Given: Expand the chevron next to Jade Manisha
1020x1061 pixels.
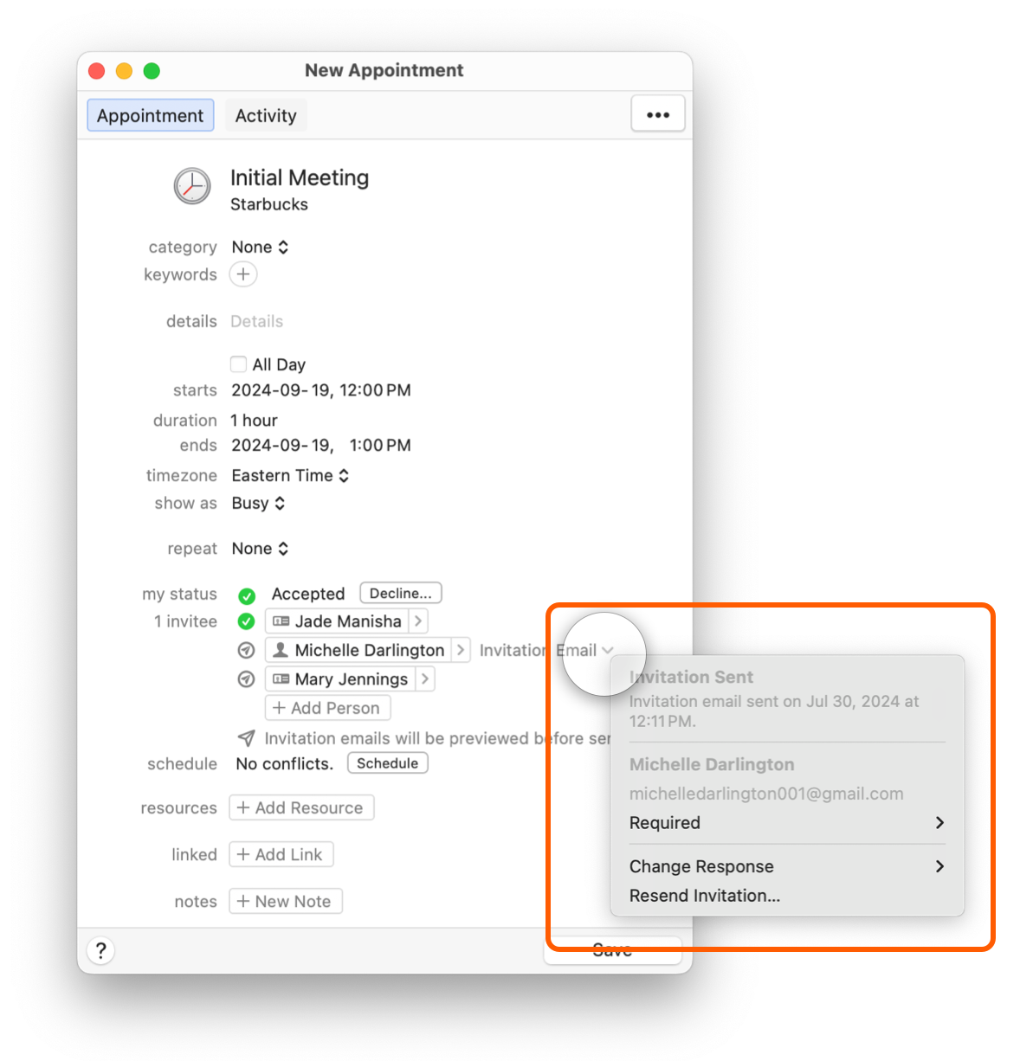Looking at the screenshot, I should 418,621.
